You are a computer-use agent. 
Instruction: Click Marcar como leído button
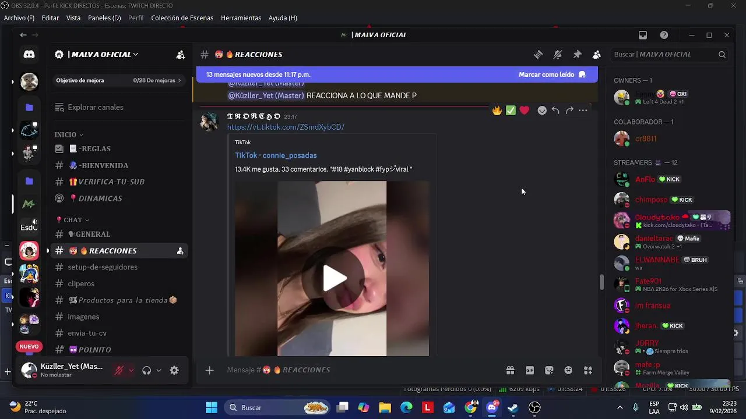(552, 74)
